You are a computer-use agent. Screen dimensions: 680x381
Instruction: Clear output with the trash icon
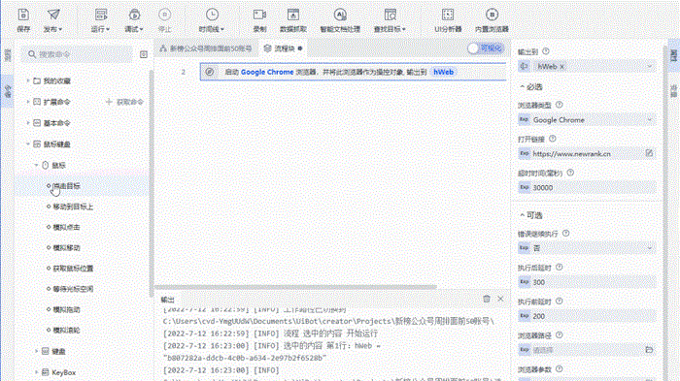(487, 299)
